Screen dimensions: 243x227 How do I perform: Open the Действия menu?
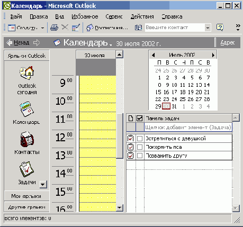[x=142, y=16]
